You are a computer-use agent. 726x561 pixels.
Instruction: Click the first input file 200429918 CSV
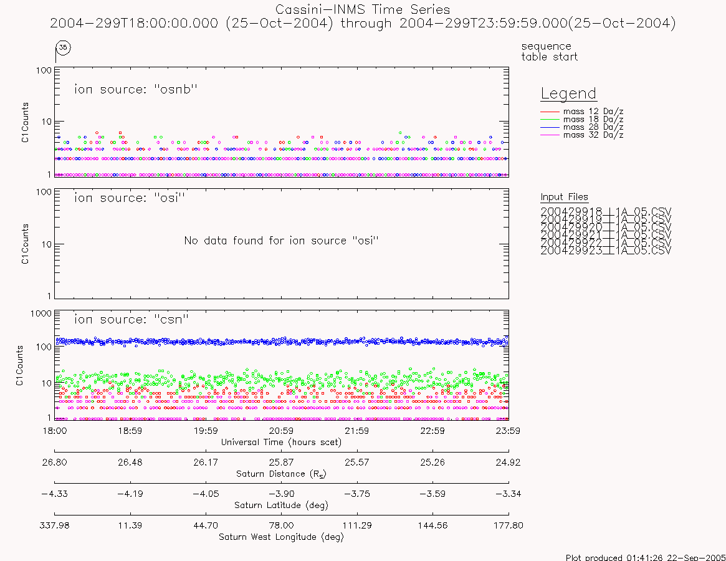[606, 212]
